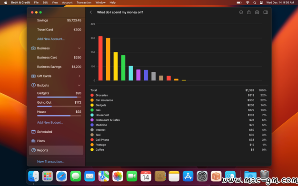Expand the Gift Cards group chevron
The width and height of the screenshot is (298, 186).
tap(79, 76)
